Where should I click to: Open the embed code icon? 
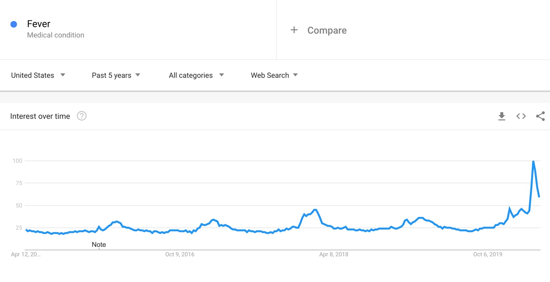pyautogui.click(x=521, y=116)
